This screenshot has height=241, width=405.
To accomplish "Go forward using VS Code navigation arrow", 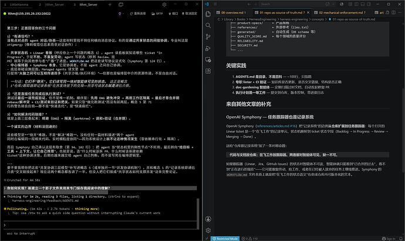I will point(255,4).
